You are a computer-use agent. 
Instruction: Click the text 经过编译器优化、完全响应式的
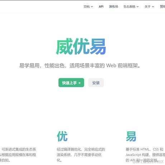(81, 149)
